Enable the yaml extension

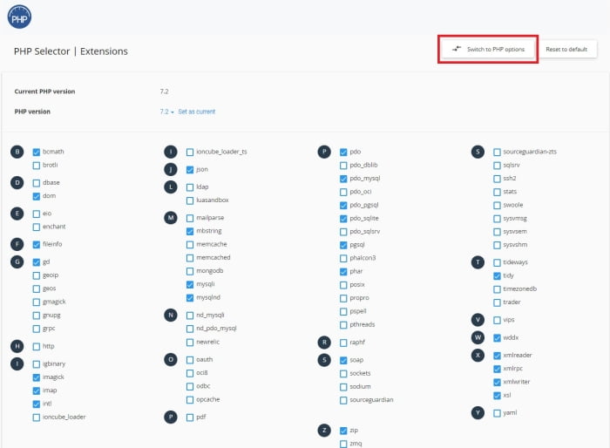(x=497, y=413)
